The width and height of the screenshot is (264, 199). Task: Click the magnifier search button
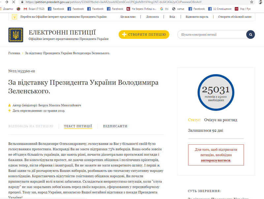[x=250, y=35]
